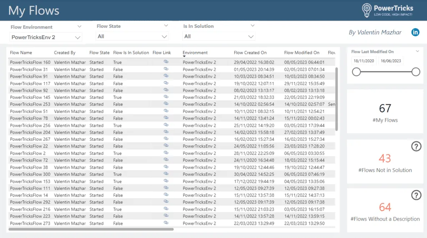427x238 pixels.
Task: Sort by Flow Created On column
Action: point(250,53)
